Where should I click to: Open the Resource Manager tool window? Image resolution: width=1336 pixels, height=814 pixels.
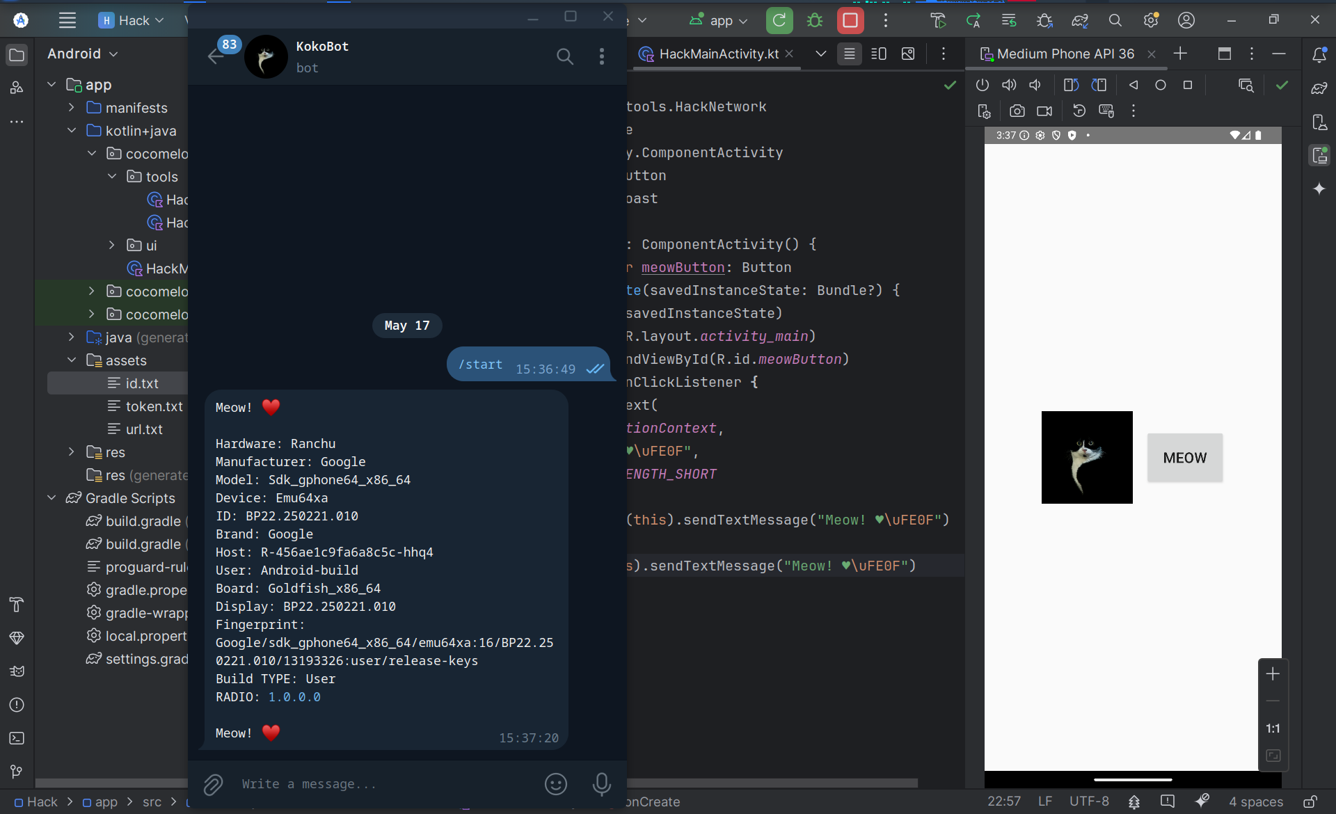pos(17,88)
